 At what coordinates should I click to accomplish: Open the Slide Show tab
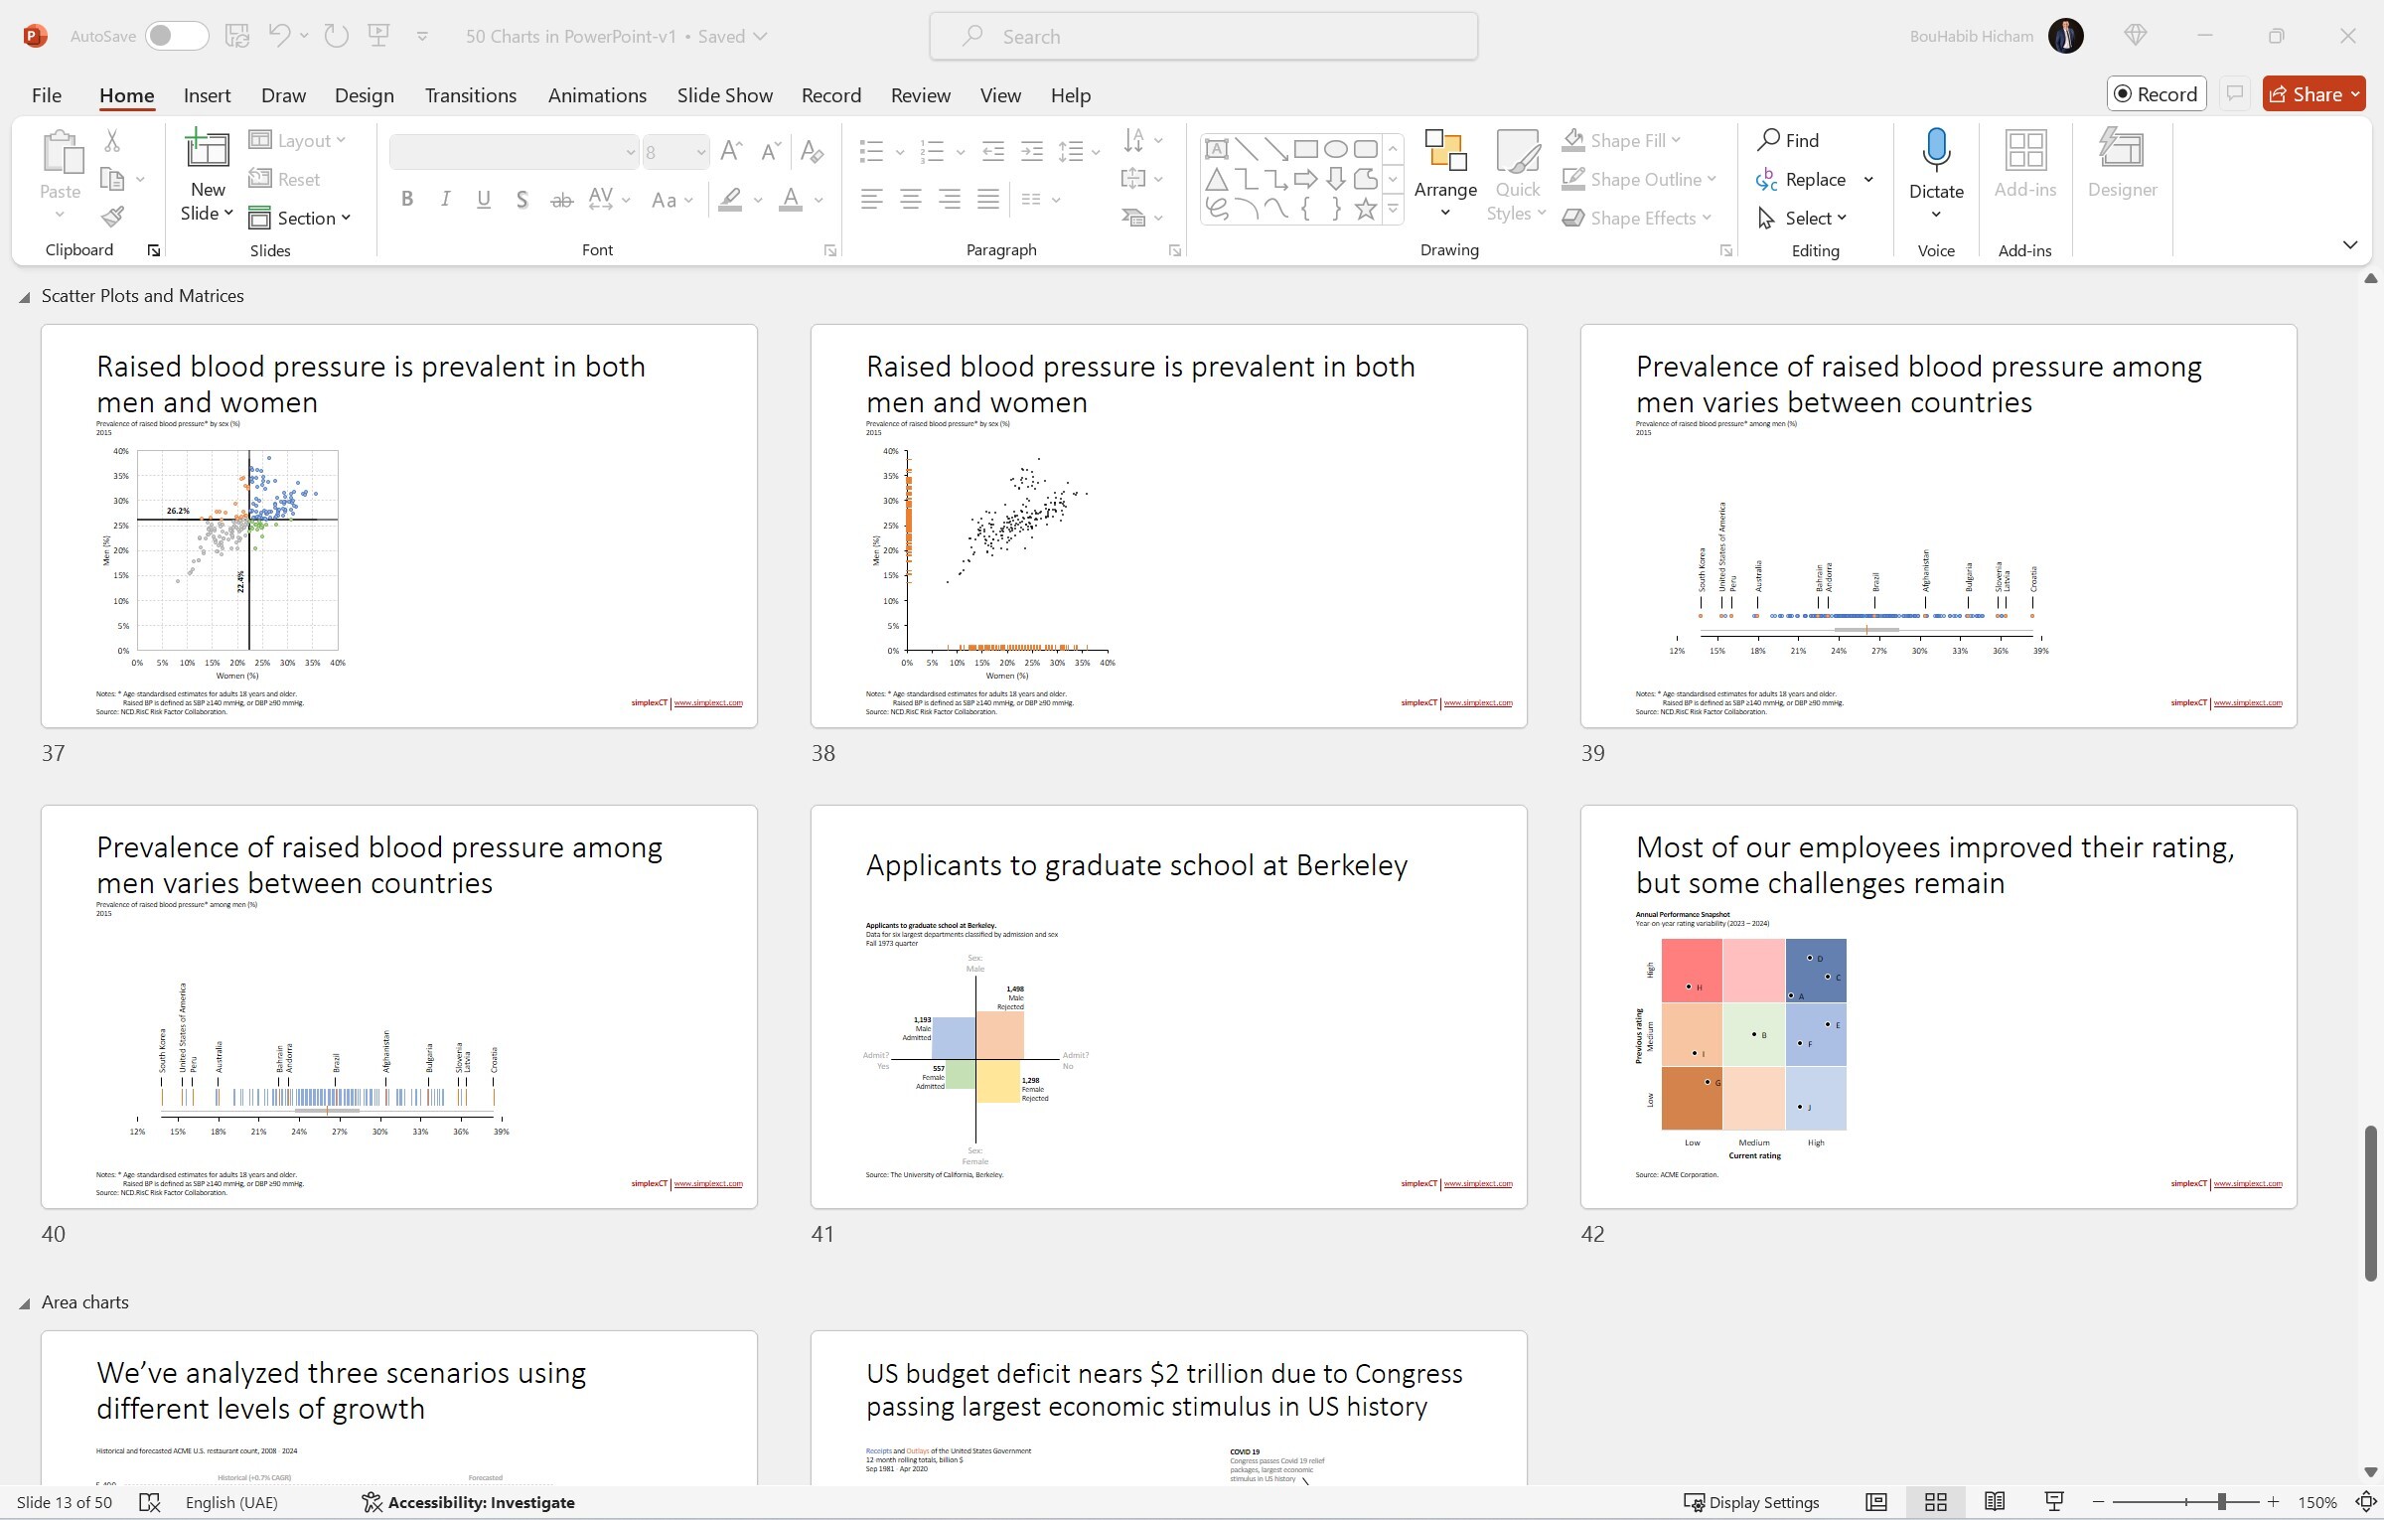(725, 95)
